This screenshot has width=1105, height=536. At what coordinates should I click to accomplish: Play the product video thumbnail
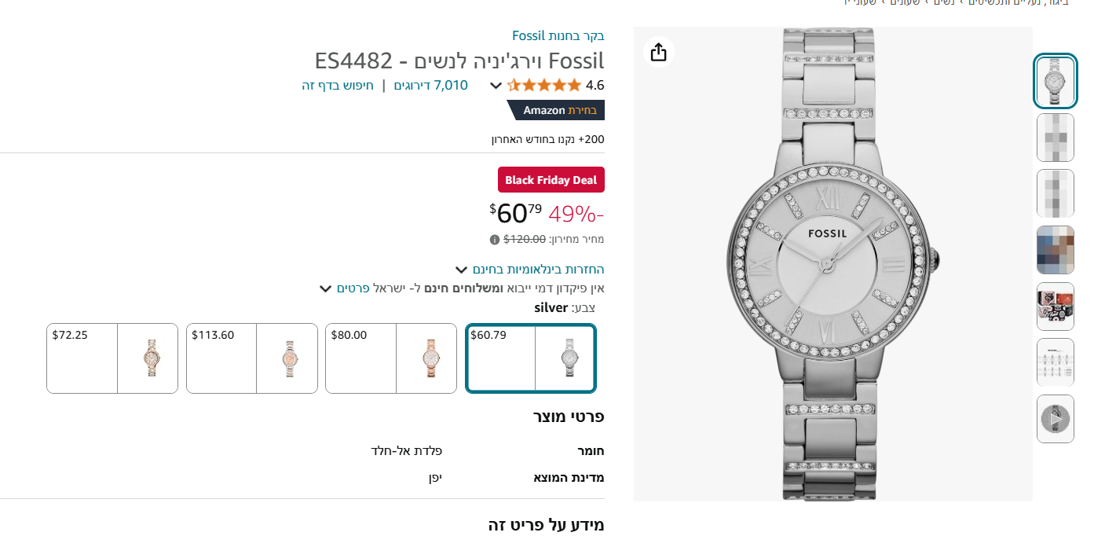point(1055,419)
